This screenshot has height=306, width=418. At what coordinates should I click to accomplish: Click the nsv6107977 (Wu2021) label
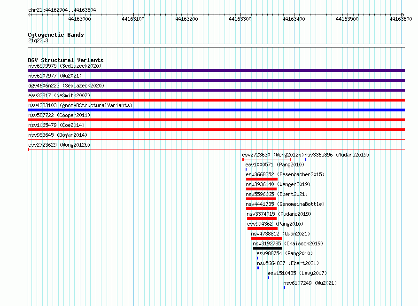[x=55, y=76]
